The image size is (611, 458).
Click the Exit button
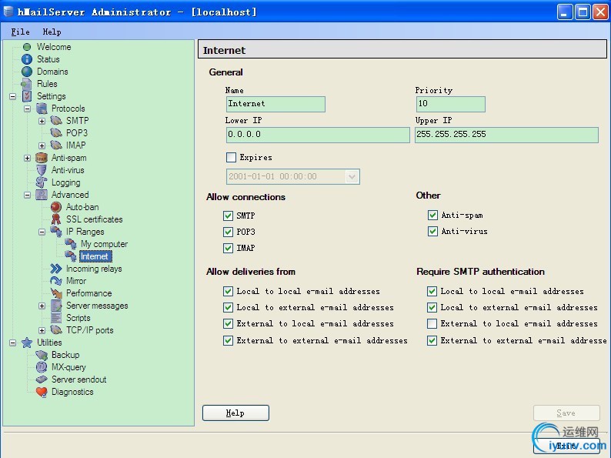pyautogui.click(x=566, y=446)
